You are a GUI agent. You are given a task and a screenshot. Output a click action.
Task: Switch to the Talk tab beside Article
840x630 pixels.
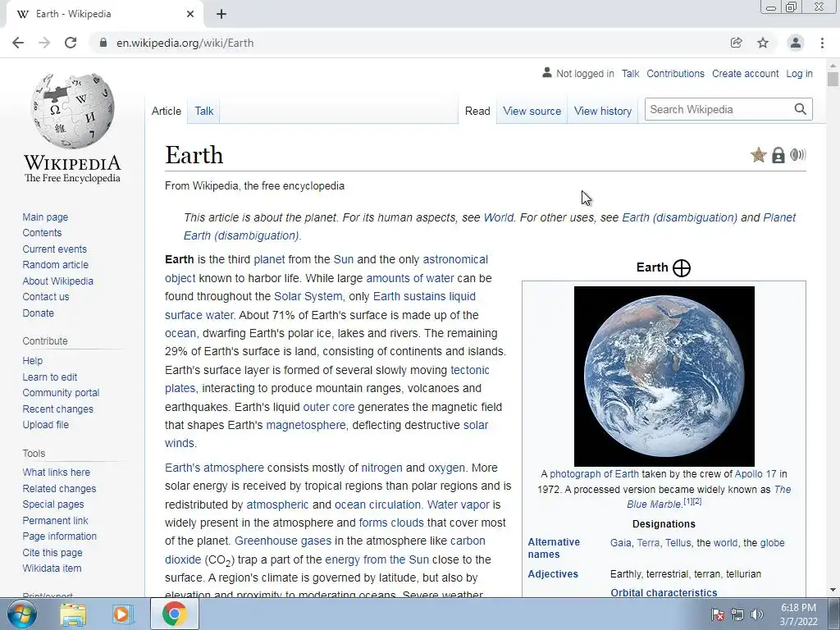(x=204, y=111)
